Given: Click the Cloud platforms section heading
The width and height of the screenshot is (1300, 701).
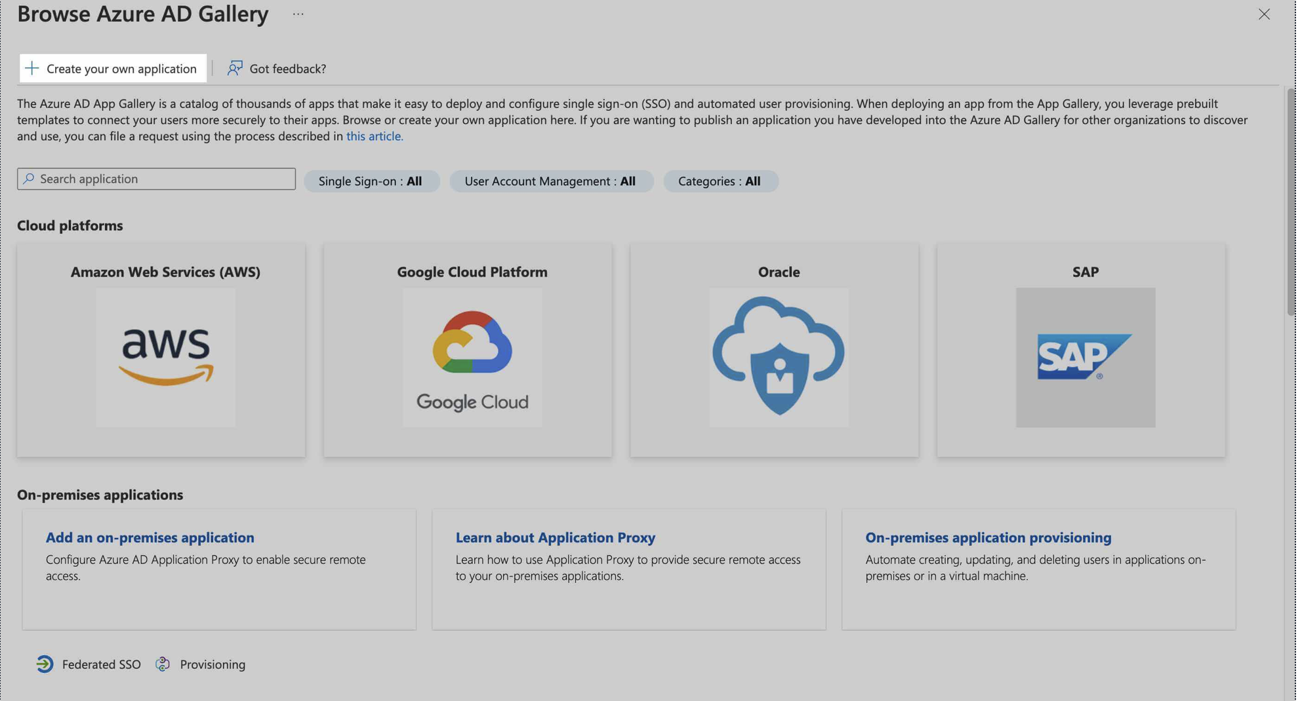Looking at the screenshot, I should tap(70, 225).
